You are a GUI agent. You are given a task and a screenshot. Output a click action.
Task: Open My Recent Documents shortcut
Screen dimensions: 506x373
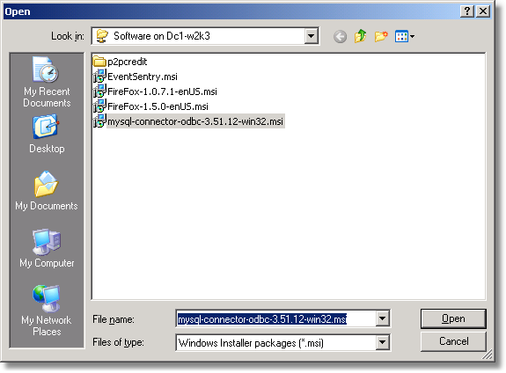[x=47, y=82]
